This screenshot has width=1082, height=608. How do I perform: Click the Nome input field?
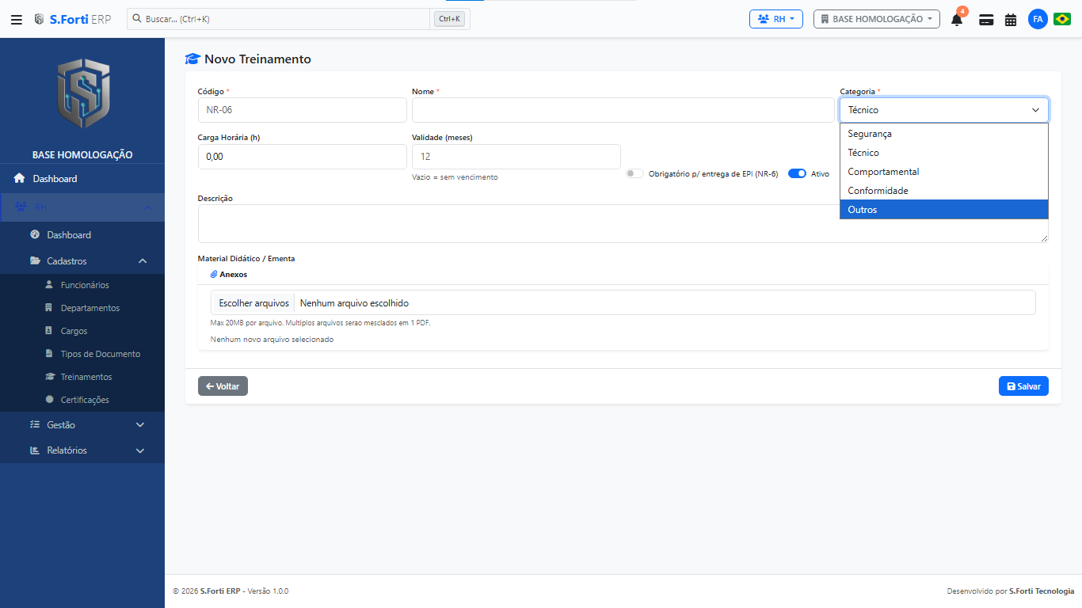pyautogui.click(x=623, y=110)
